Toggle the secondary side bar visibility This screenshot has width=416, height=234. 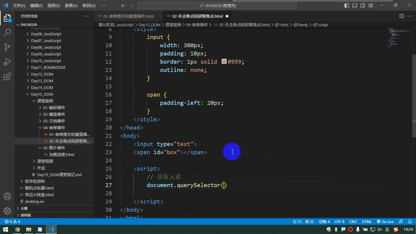[363, 5]
